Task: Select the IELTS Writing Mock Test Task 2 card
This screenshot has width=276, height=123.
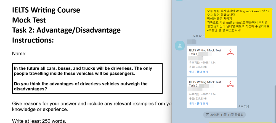Action: [x=212, y=93]
